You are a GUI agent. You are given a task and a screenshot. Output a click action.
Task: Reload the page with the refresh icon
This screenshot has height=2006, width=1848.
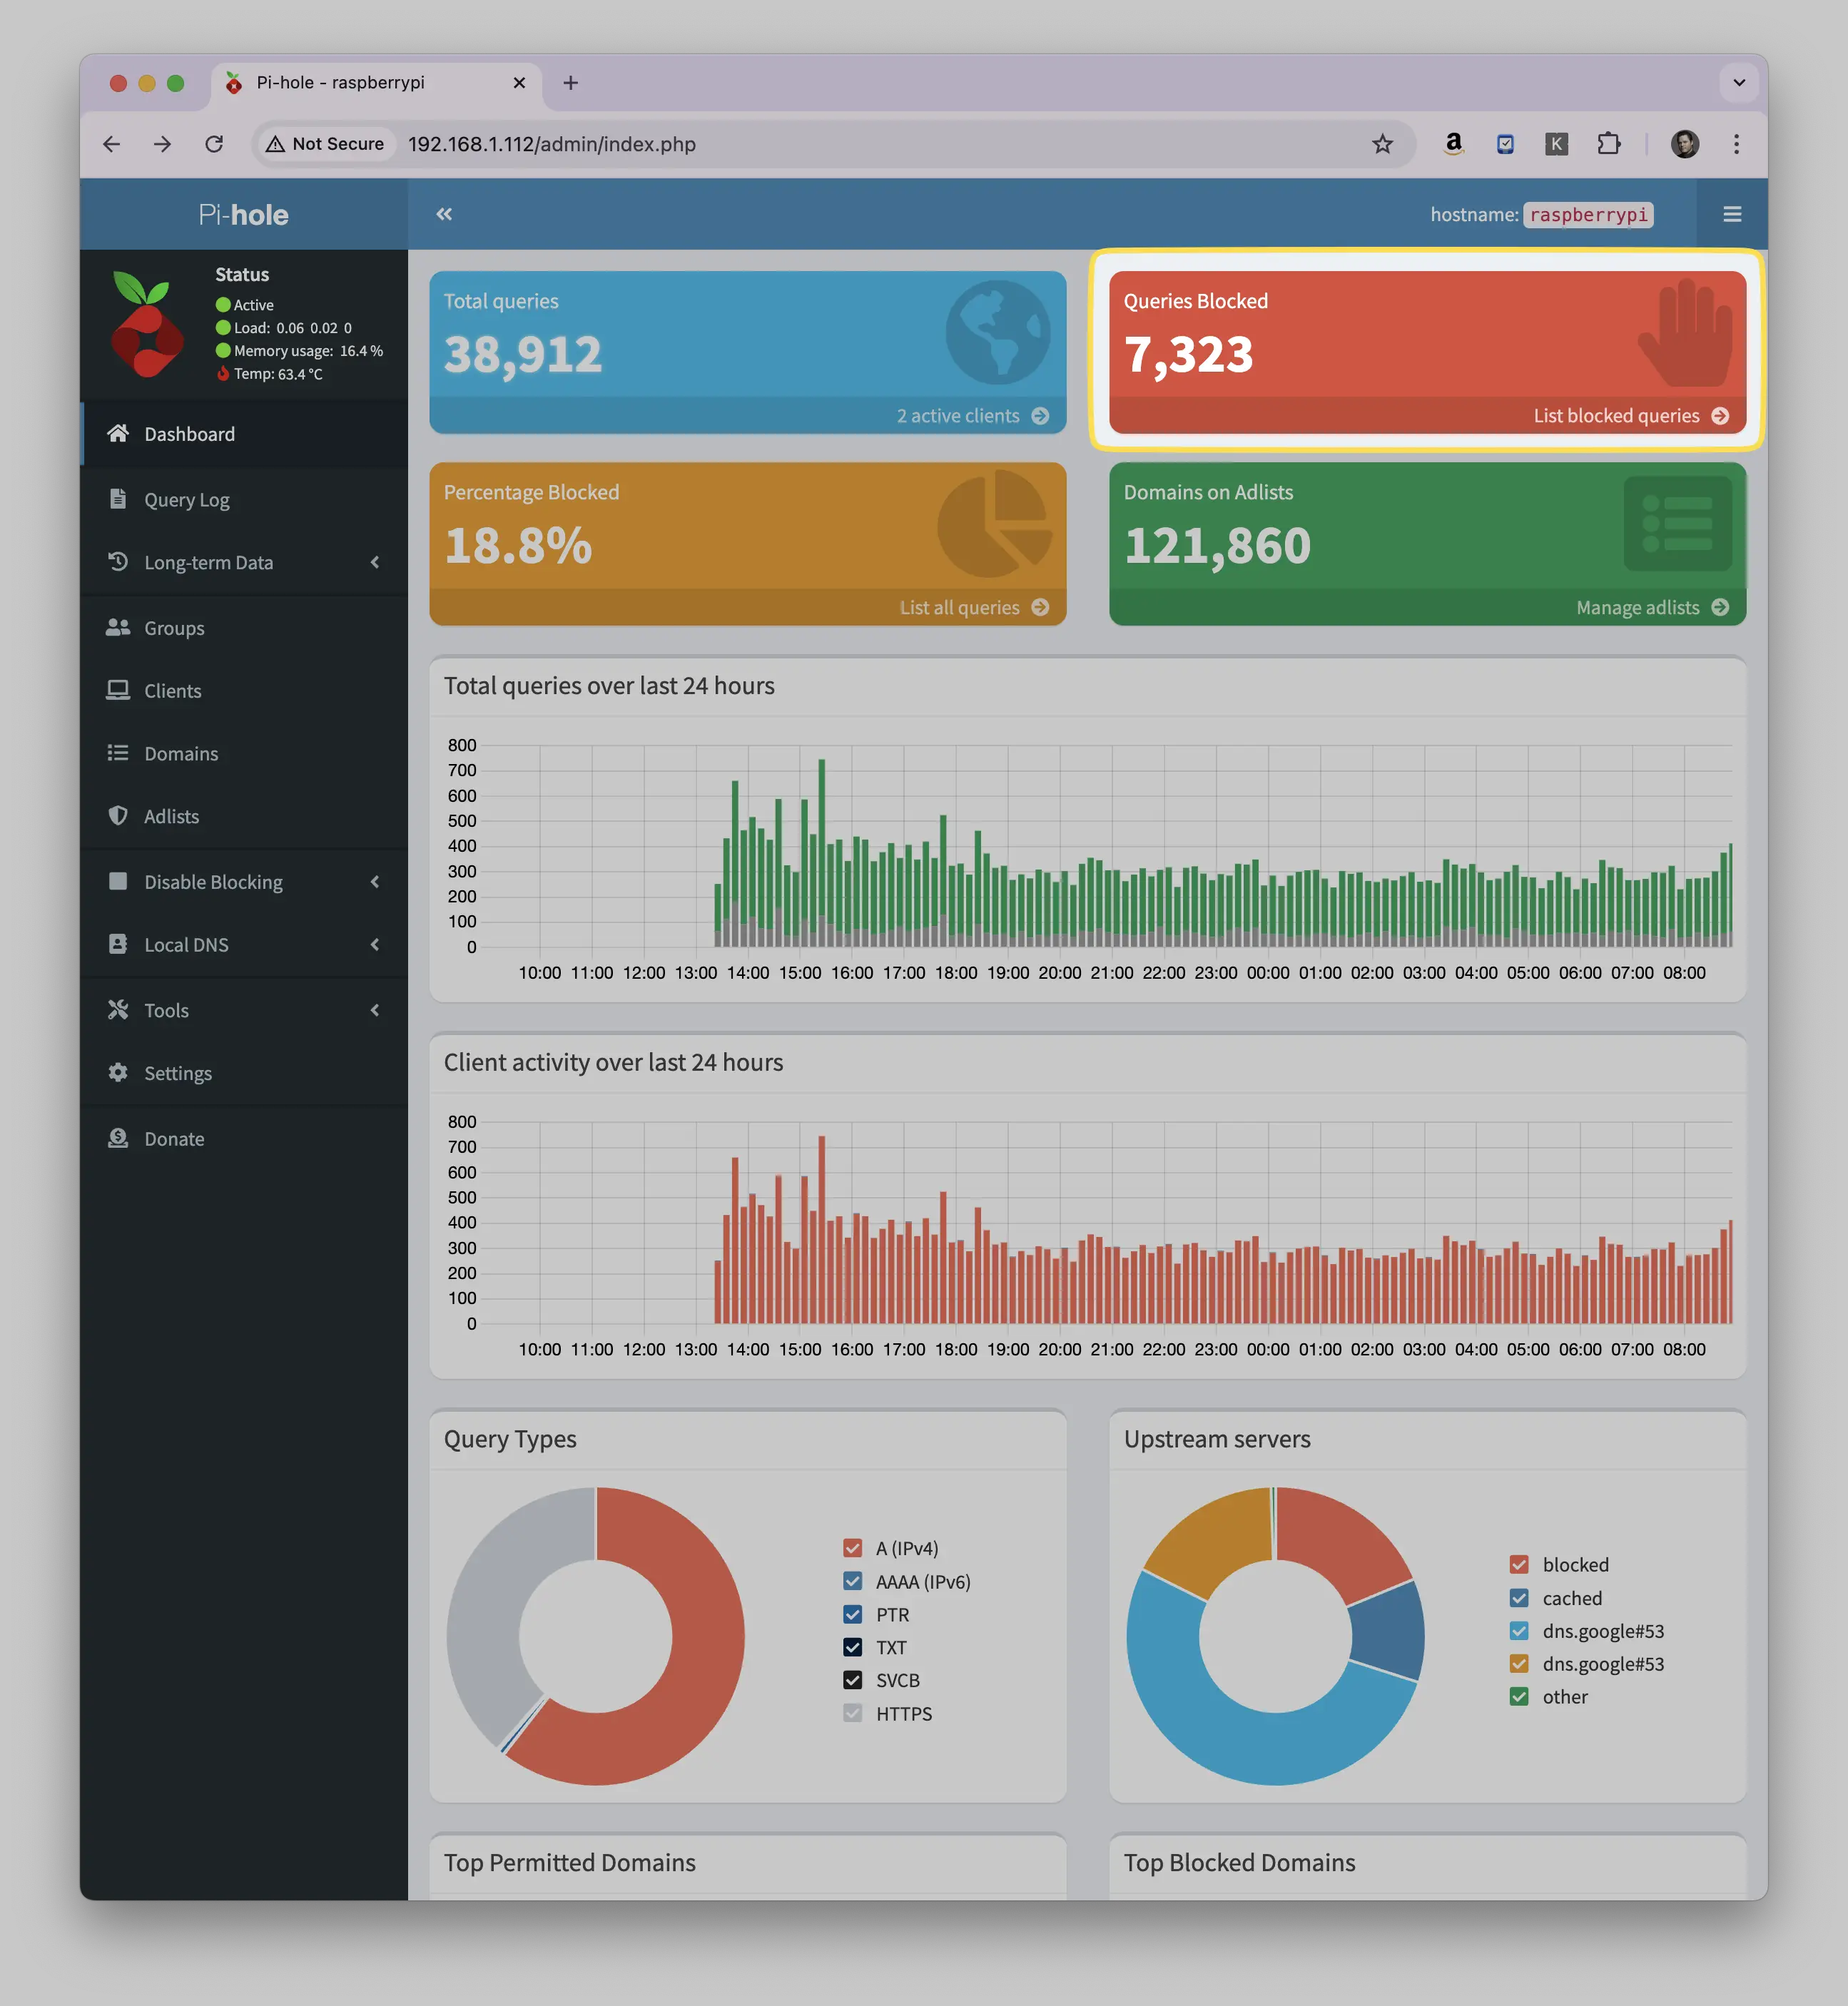point(214,144)
